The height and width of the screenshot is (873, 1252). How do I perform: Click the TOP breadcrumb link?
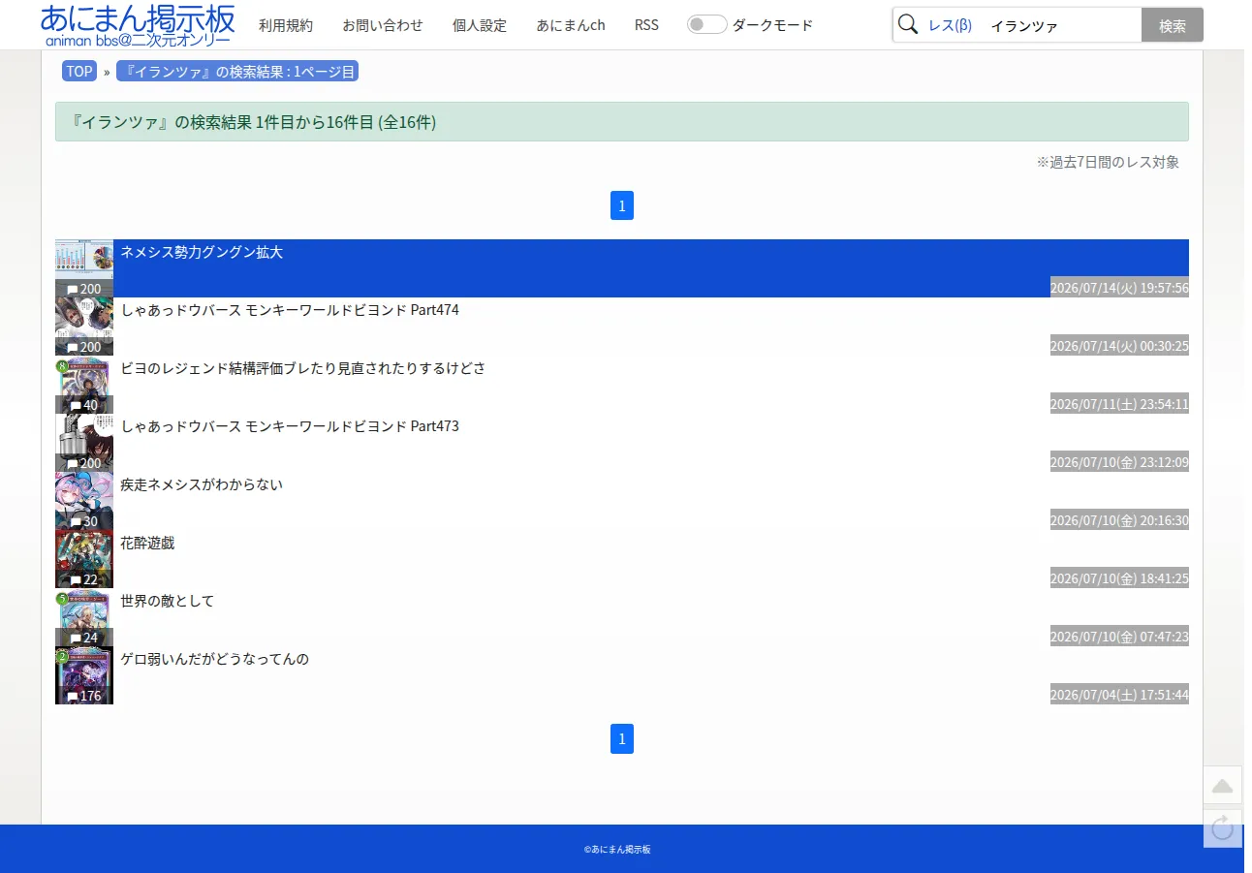(x=79, y=71)
